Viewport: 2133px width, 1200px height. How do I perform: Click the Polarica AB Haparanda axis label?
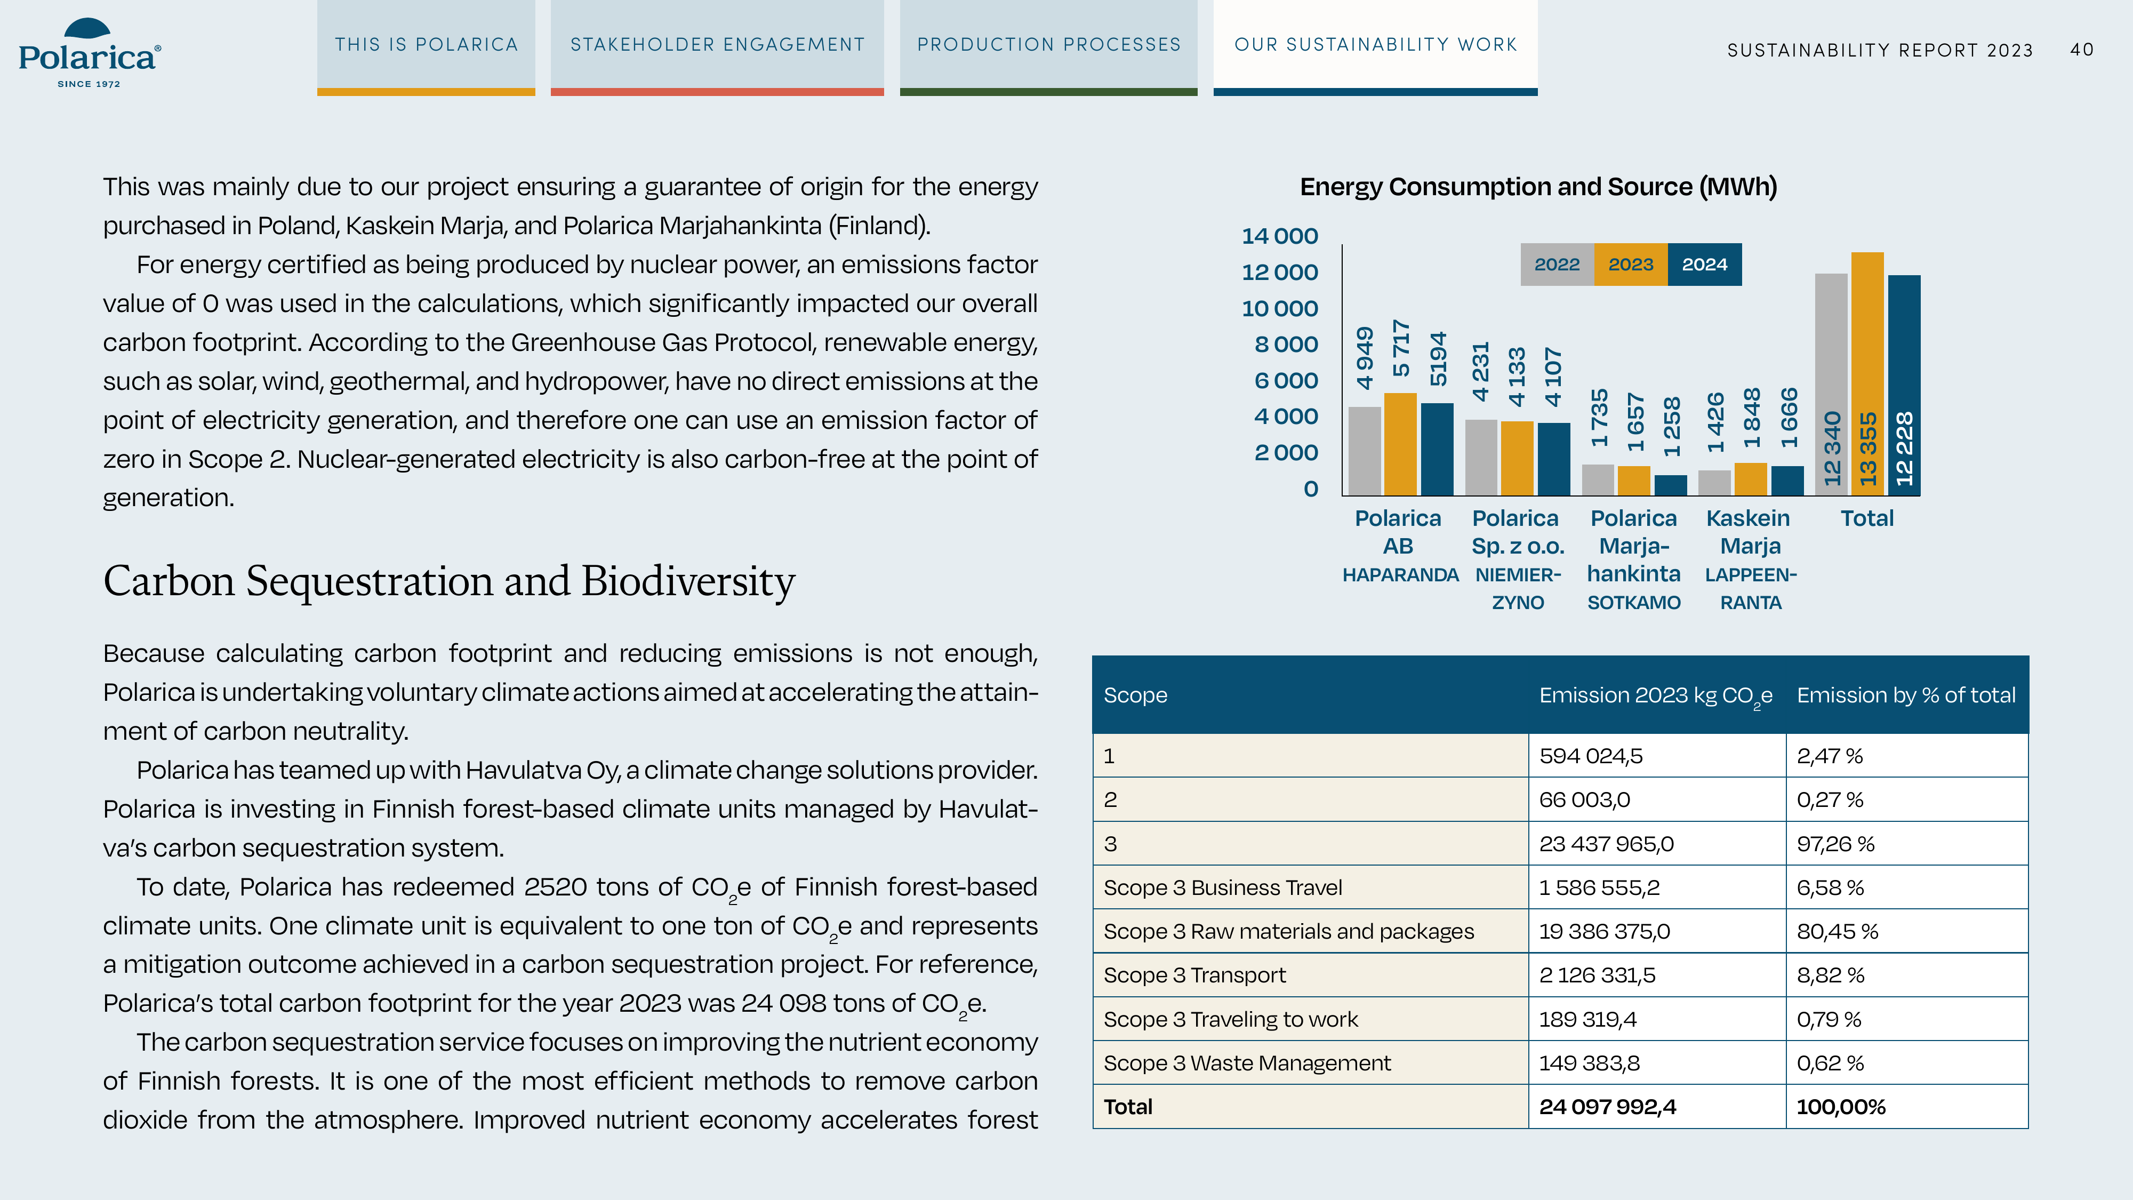coord(1399,546)
